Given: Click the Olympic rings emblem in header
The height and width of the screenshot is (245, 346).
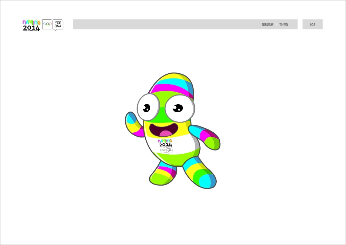Looking at the screenshot, I should click(x=47, y=24).
